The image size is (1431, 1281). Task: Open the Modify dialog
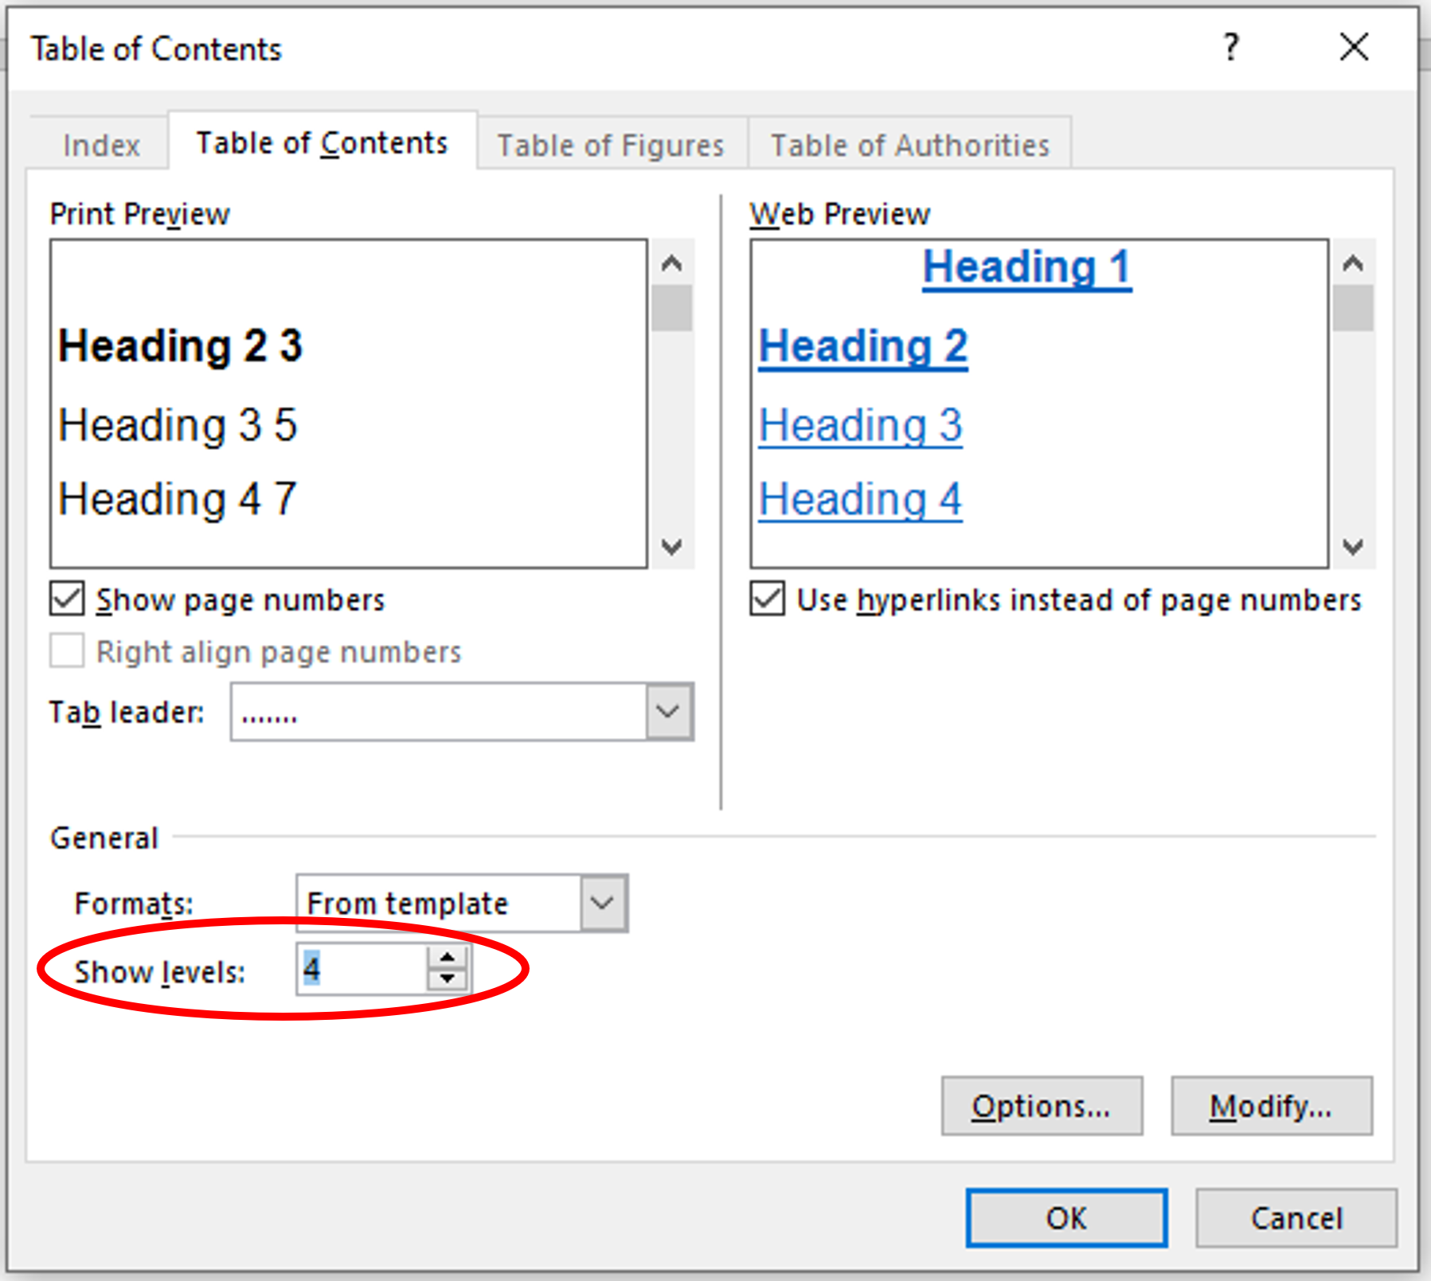point(1271,1105)
